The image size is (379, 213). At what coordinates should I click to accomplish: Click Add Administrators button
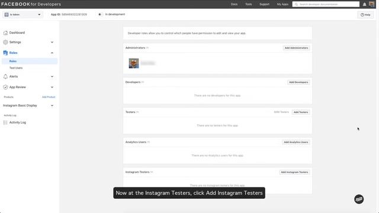296,48
